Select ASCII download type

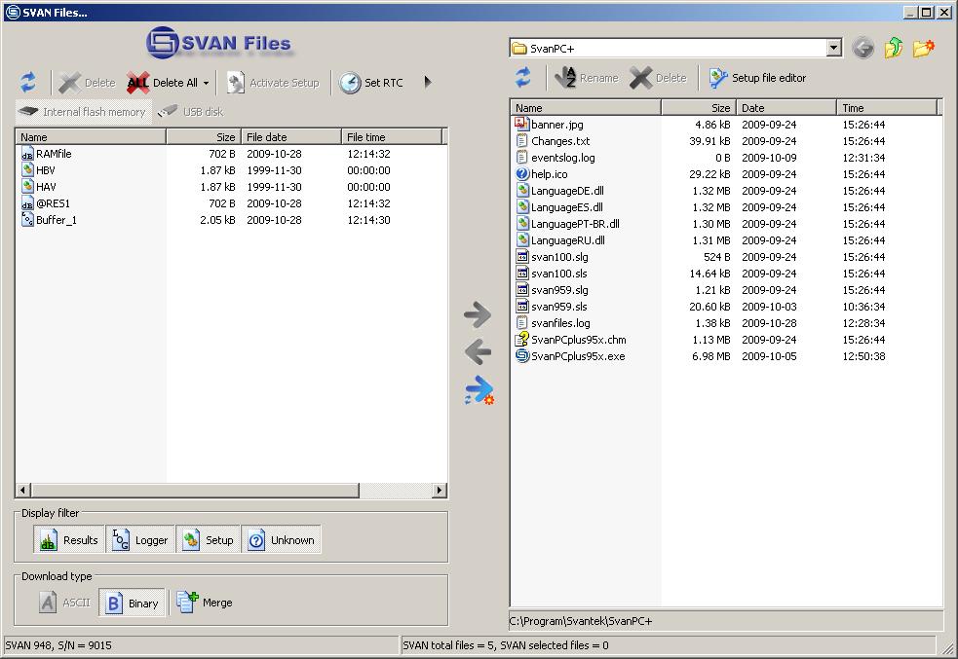65,603
